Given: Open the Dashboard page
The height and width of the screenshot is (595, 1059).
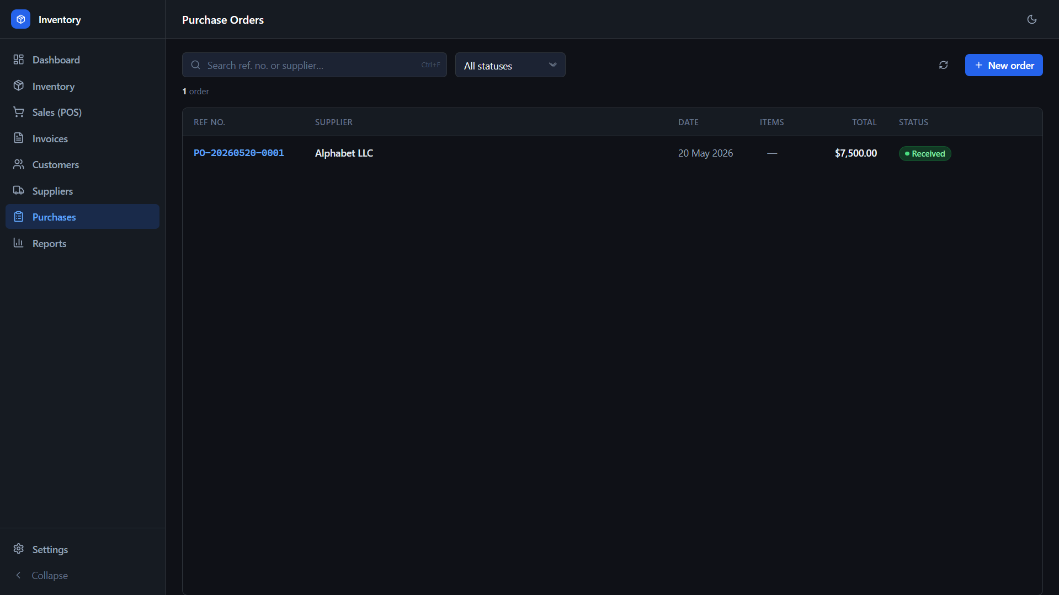Looking at the screenshot, I should tap(82, 60).
